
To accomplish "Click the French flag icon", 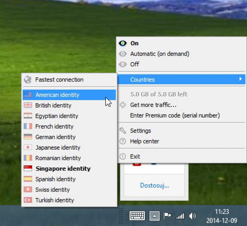I will click(x=28, y=126).
